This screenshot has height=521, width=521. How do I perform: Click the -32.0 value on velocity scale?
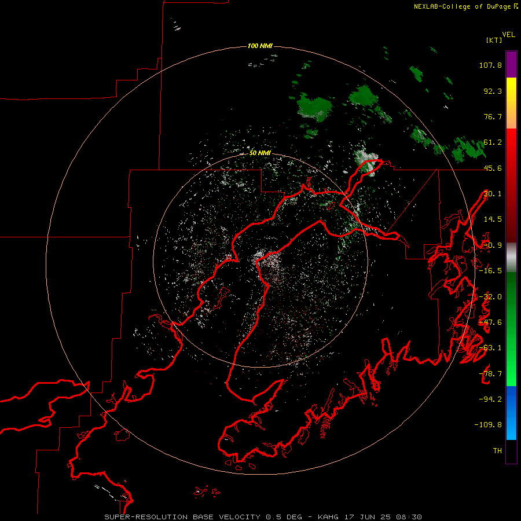(x=490, y=297)
